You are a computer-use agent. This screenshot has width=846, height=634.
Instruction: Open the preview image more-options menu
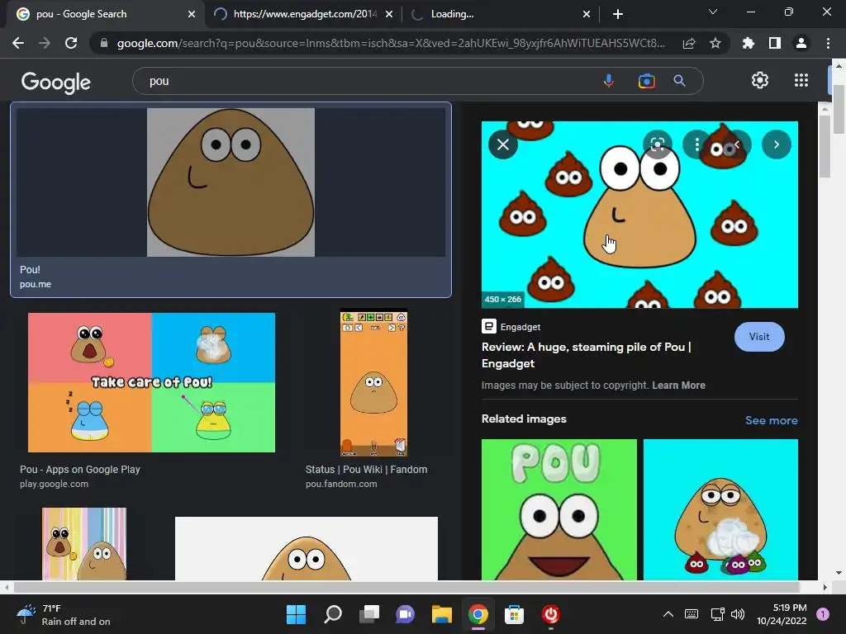coord(696,144)
